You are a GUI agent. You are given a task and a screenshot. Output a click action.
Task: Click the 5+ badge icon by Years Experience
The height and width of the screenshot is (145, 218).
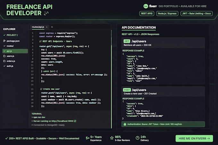(88, 138)
